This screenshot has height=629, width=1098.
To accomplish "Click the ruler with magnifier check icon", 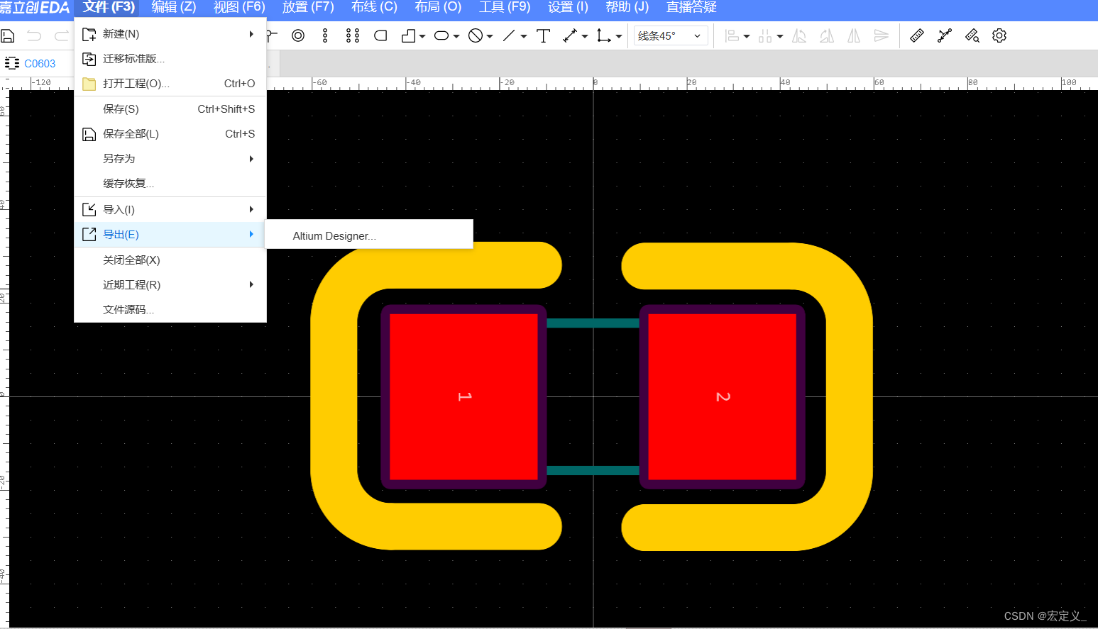I will click(972, 35).
